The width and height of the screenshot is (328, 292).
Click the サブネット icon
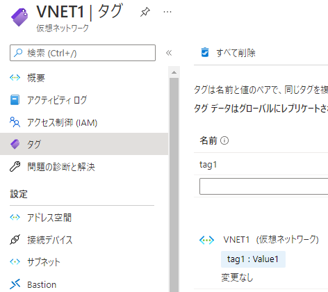15,262
